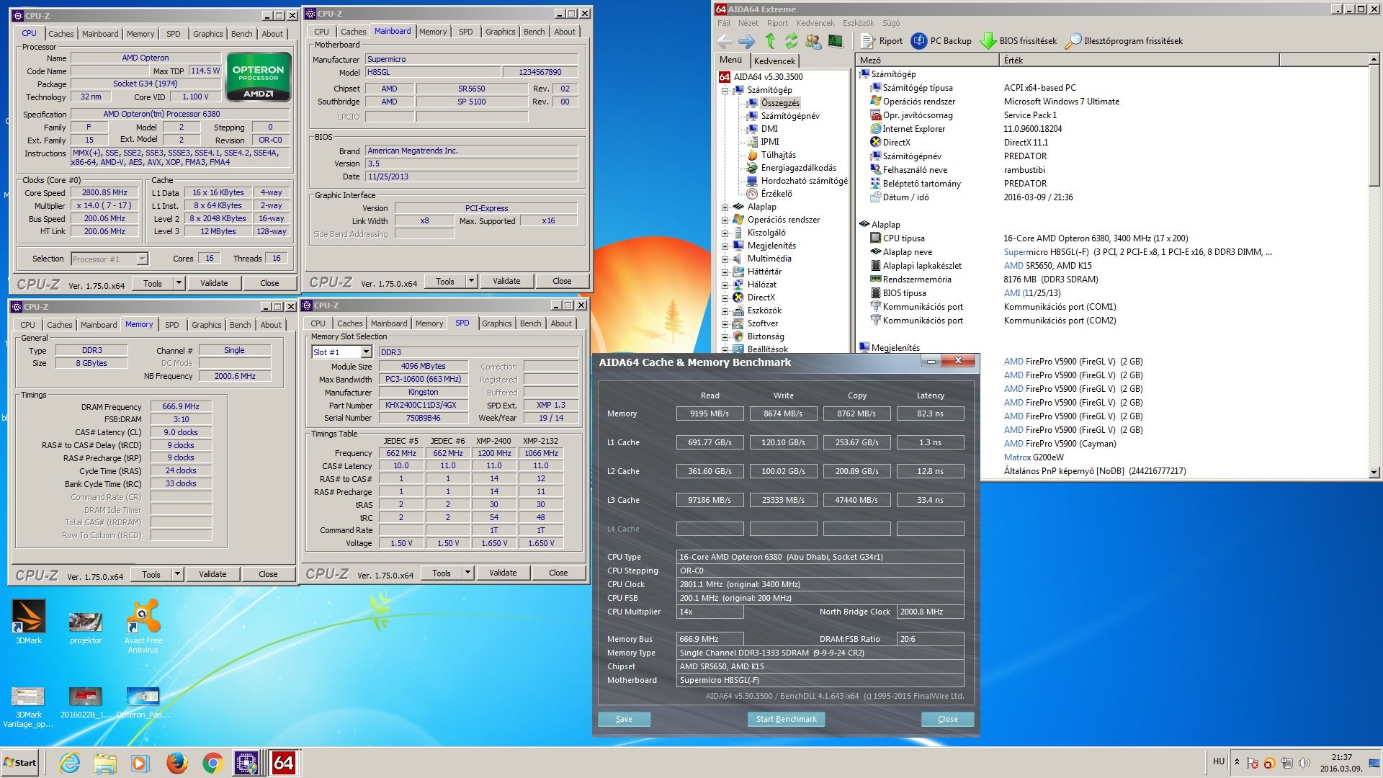Viewport: 1383px width, 778px height.
Task: Go back with AIDA64 left arrow
Action: point(725,41)
